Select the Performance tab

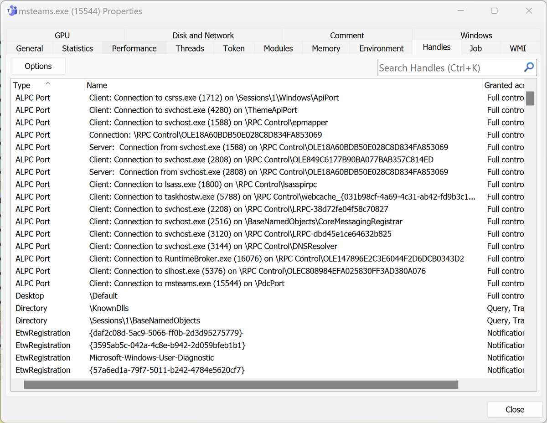tap(134, 48)
